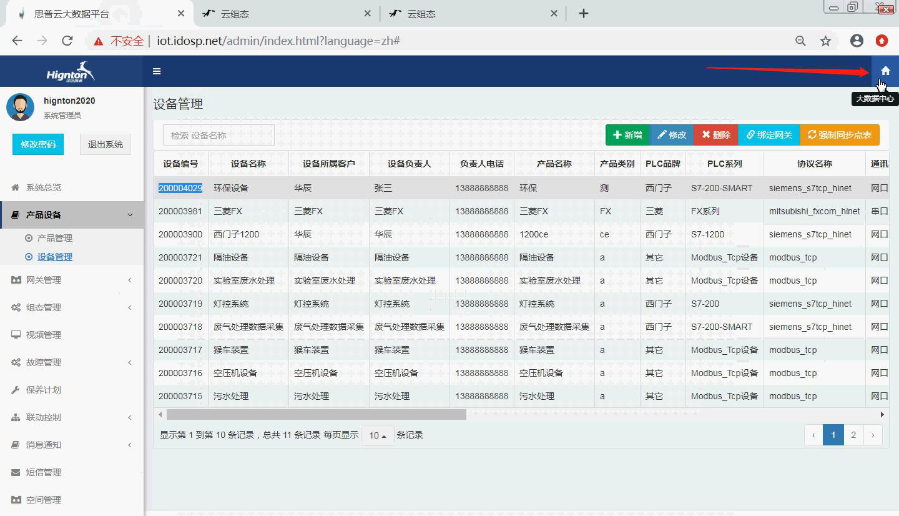Click the 检索设备名称 search field
The height and width of the screenshot is (516, 899).
click(219, 134)
